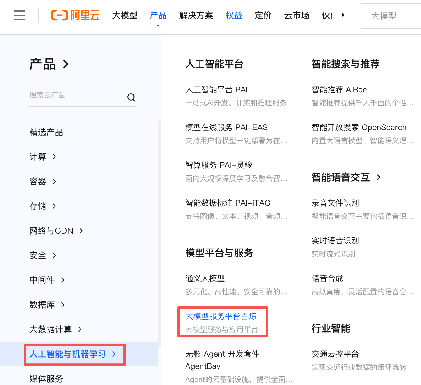Select 媒体服务 in the sidebar
This screenshot has height=385, width=421.
[46, 379]
